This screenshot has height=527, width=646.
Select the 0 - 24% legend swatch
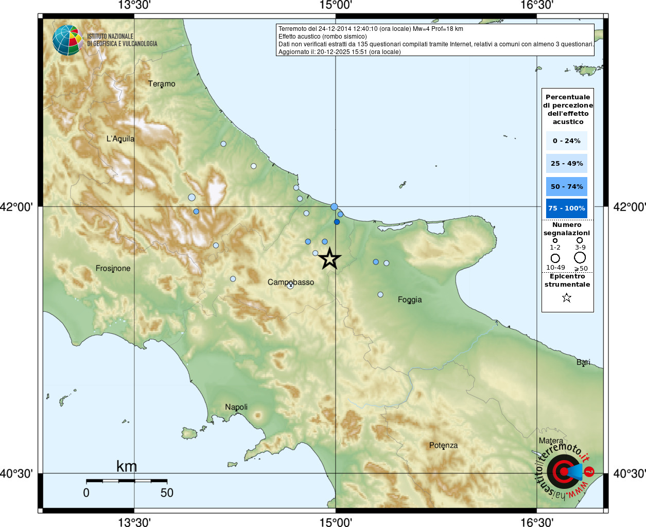click(566, 140)
